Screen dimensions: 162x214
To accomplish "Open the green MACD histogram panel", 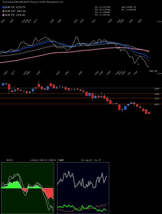I will (28, 188).
